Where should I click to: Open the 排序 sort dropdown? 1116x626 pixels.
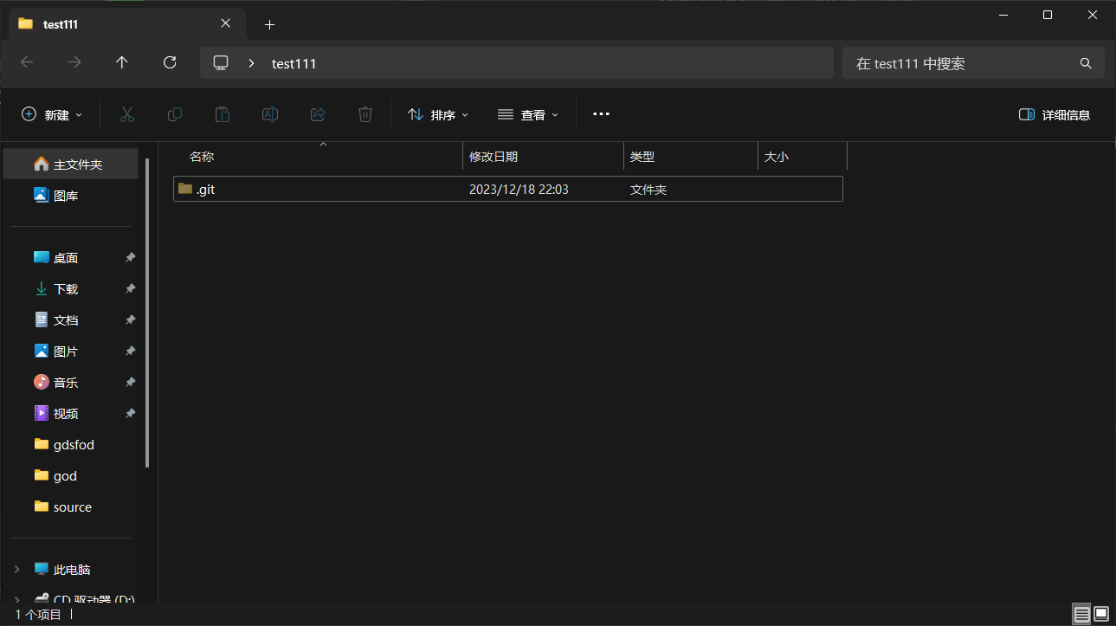click(x=438, y=114)
